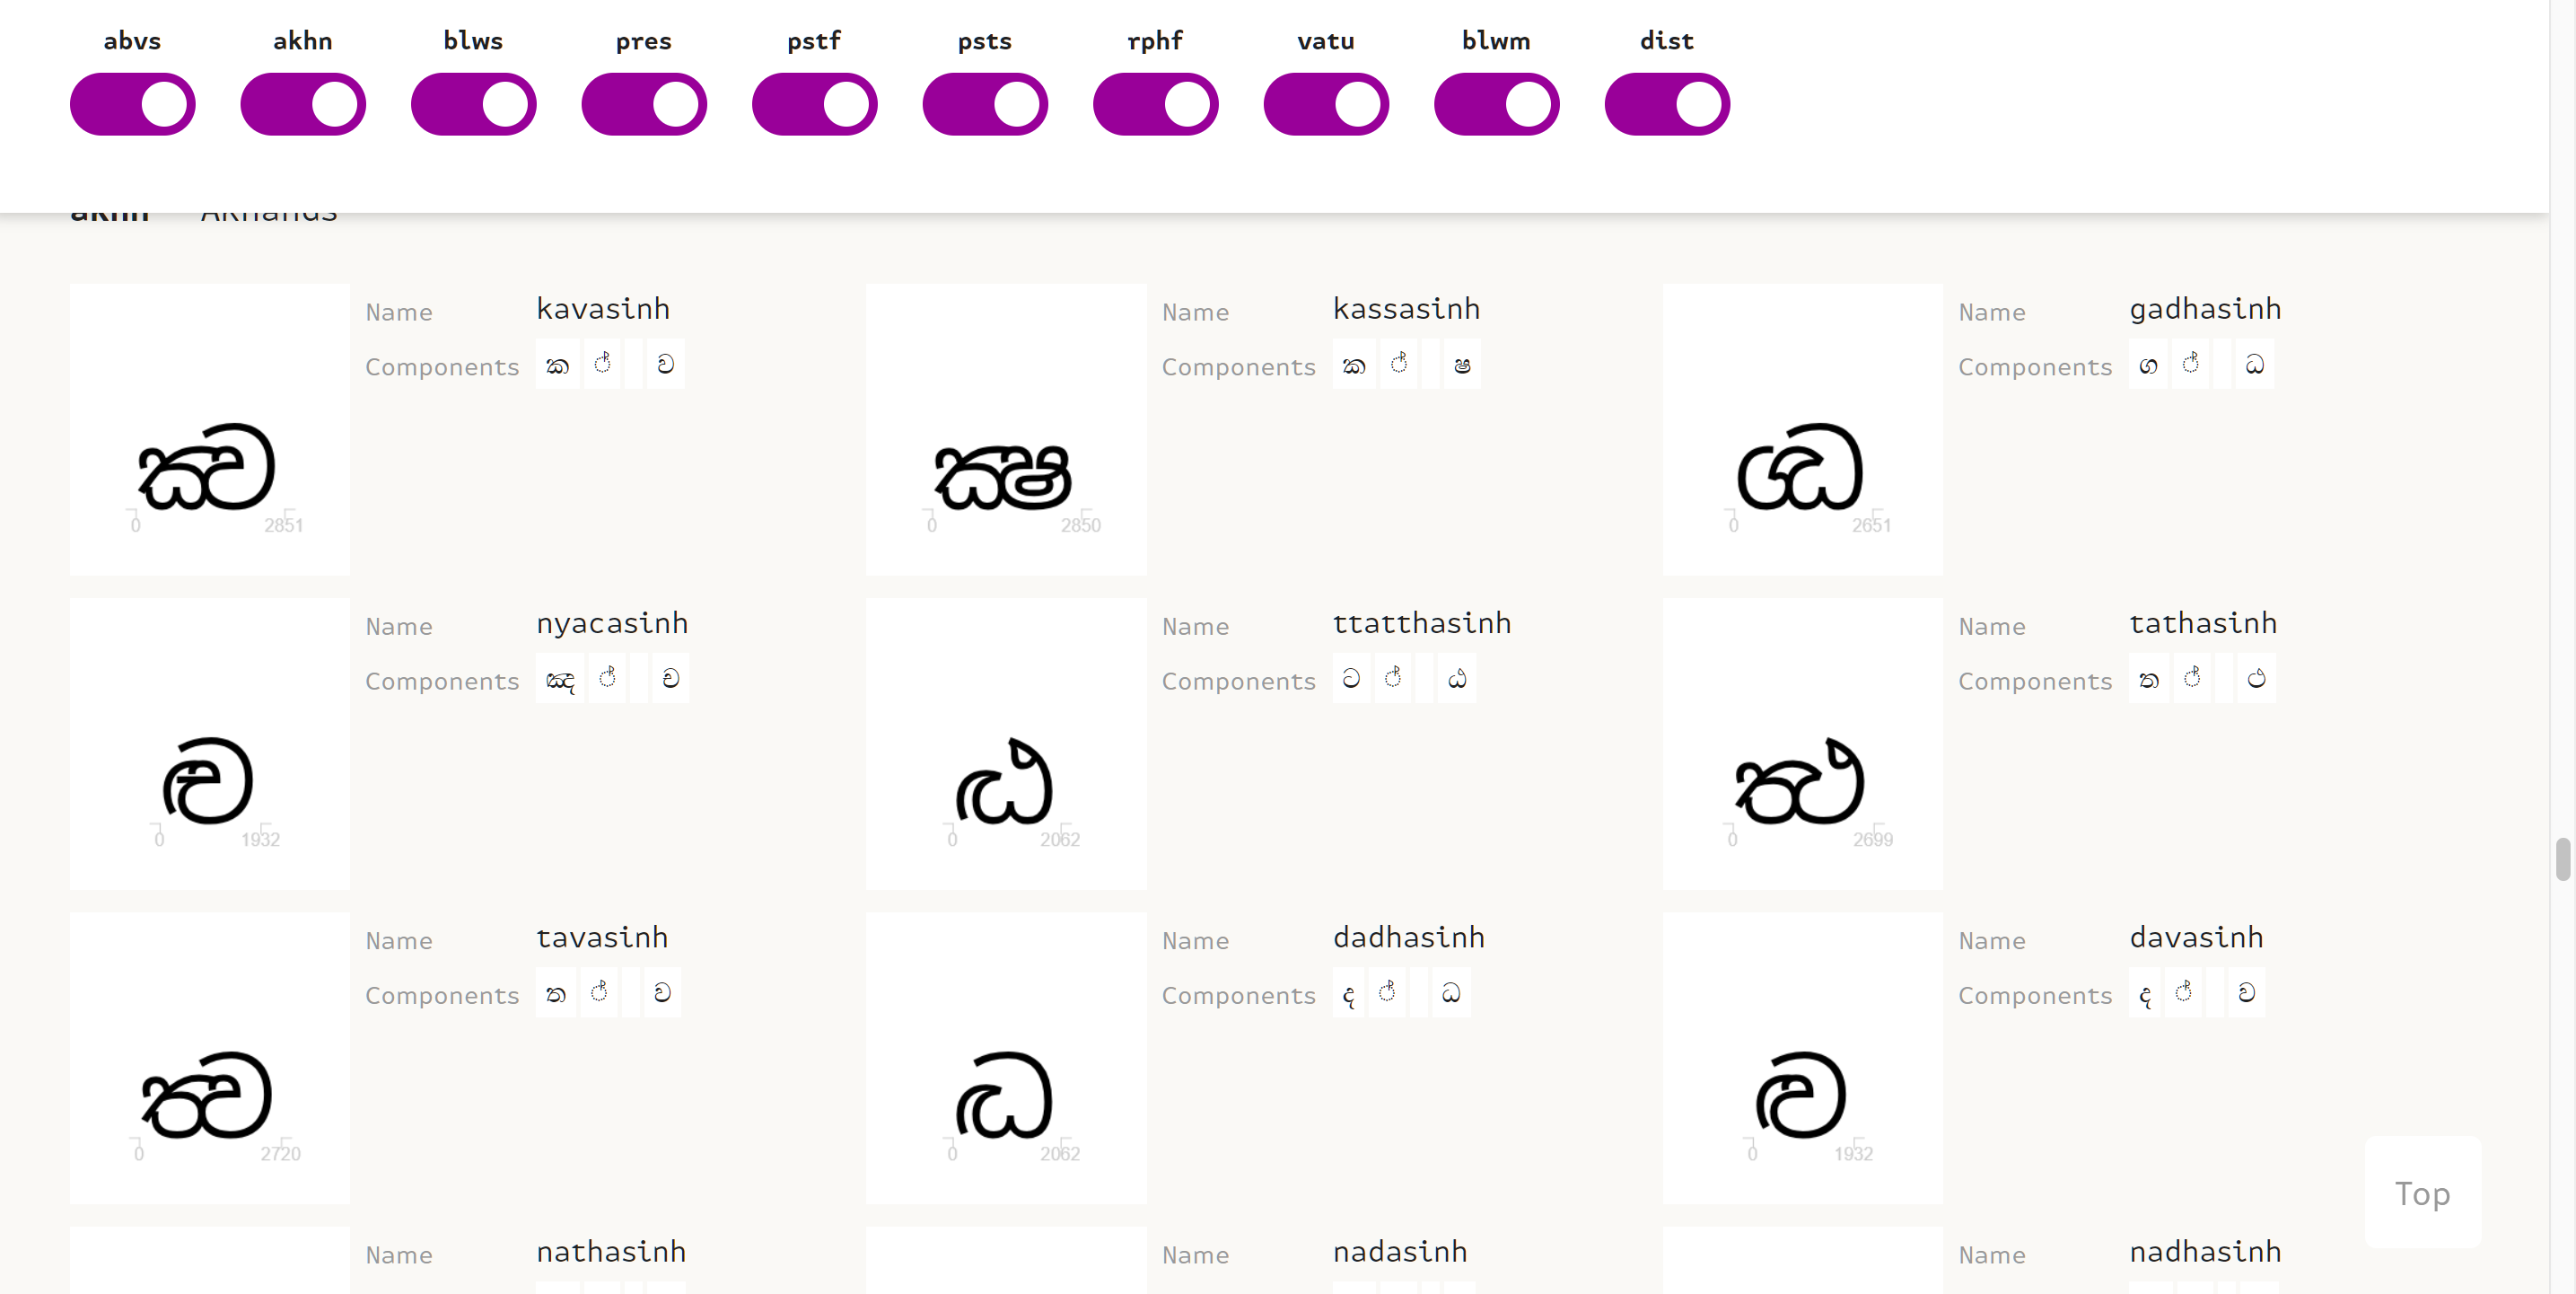Click virama component of tathasinh
Viewport: 2576px width, 1294px height.
pyautogui.click(x=2192, y=680)
